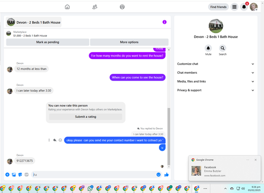Screen dimensions: 264x193
Task: React with emoji beside blue message
Action: [x=60, y=140]
